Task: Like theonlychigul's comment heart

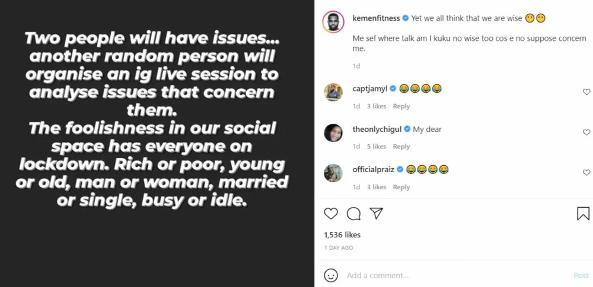Action: 586,133
